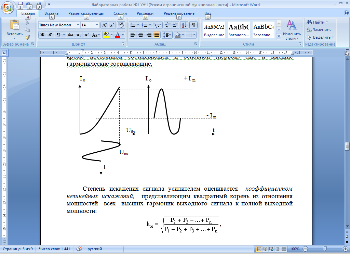The width and height of the screenshot is (350, 254).
Task: Set justify text alignment
Action: pyautogui.click(x=157, y=35)
